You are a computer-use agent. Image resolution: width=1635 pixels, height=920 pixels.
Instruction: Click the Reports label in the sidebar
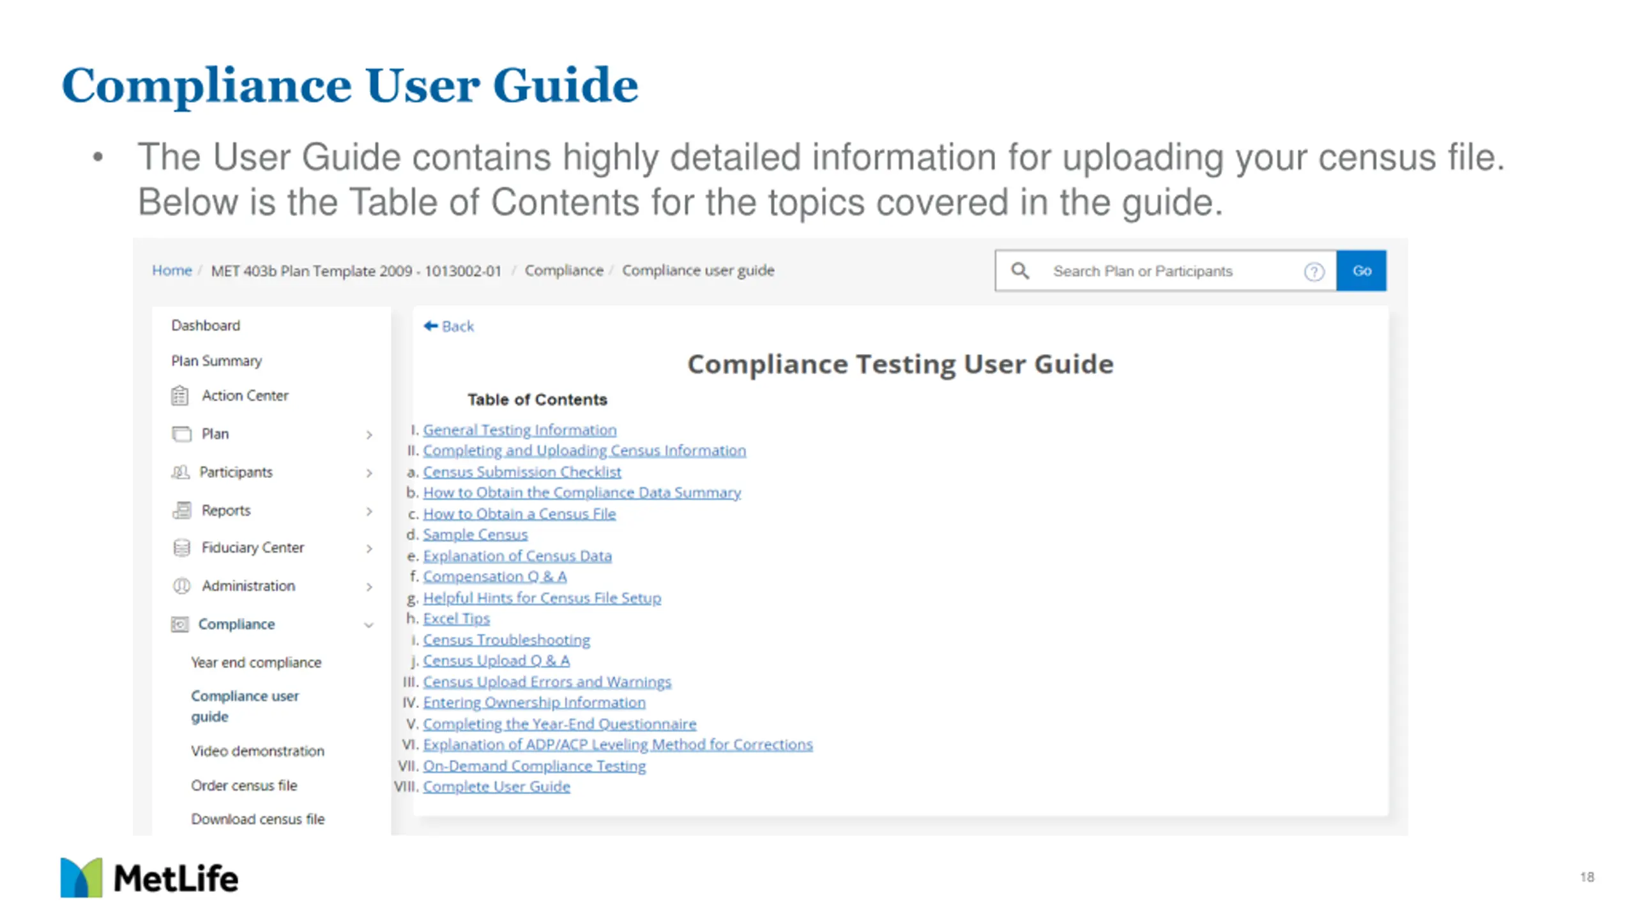(x=226, y=510)
